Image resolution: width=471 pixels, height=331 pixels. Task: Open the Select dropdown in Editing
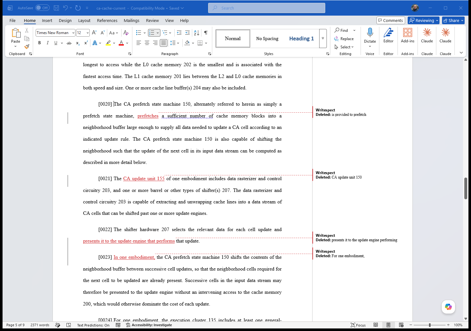pos(344,47)
